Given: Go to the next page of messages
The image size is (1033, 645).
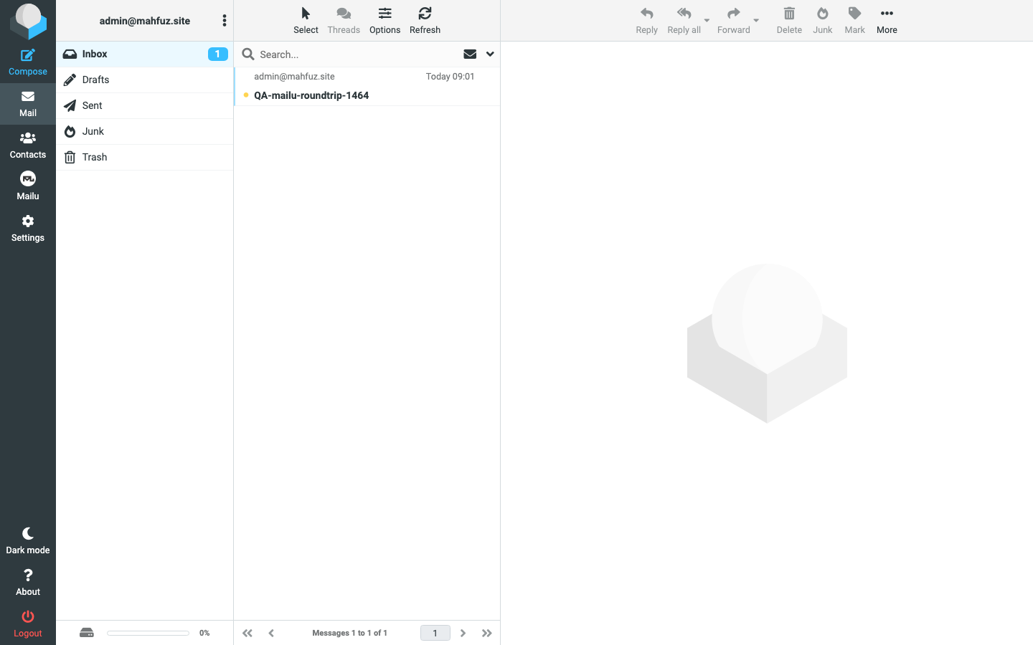Looking at the screenshot, I should coord(463,633).
